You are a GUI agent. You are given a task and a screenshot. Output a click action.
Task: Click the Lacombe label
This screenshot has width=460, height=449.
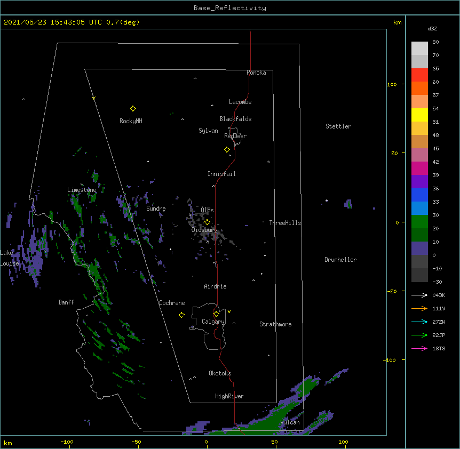(240, 102)
